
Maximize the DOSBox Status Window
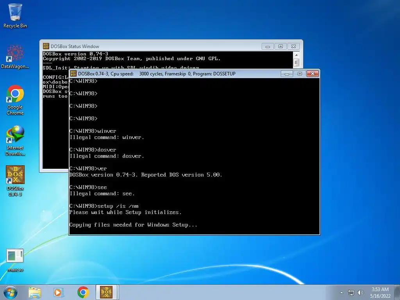coord(280,46)
